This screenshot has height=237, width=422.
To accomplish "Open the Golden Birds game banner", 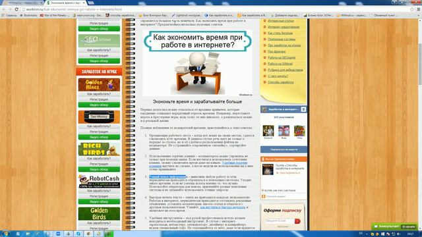I will [99, 213].
